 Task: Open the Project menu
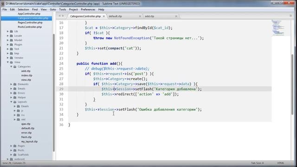click(73, 9)
